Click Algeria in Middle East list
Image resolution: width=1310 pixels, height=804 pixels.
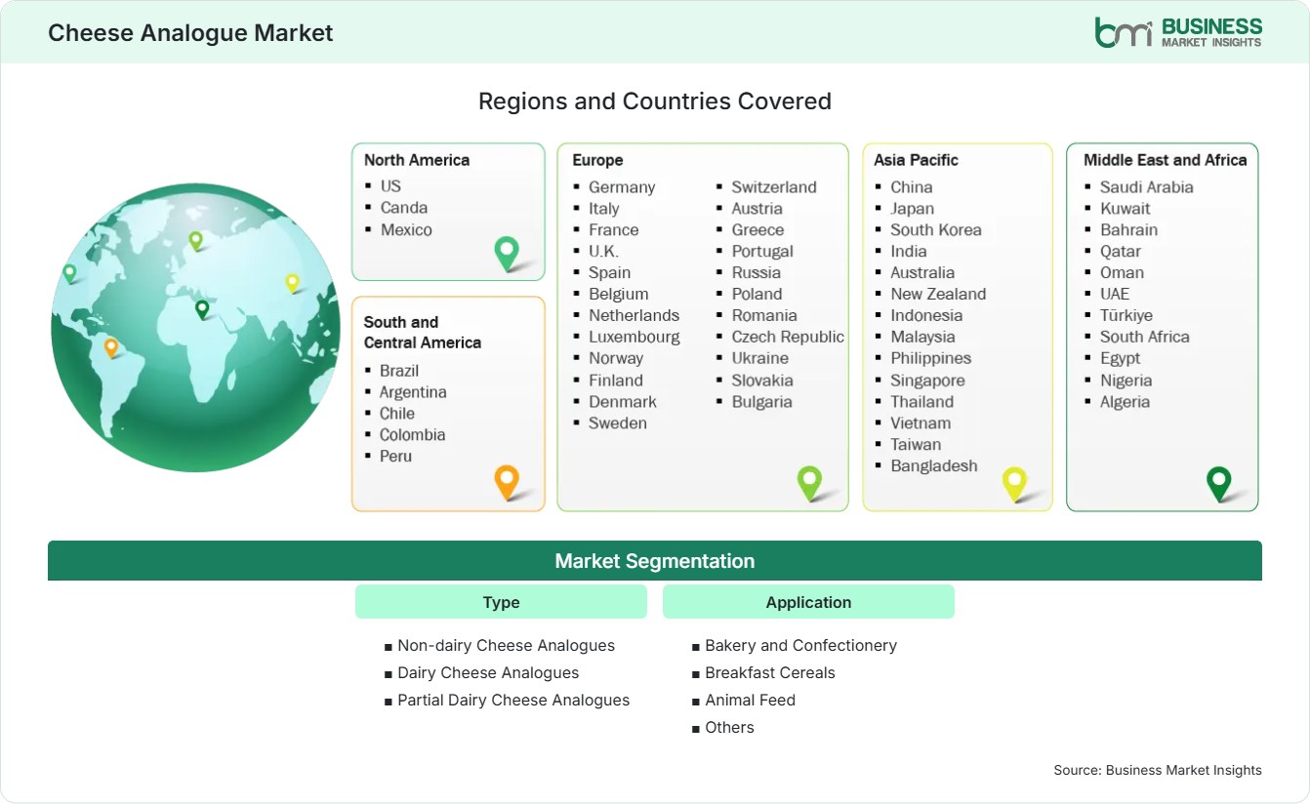point(1125,401)
